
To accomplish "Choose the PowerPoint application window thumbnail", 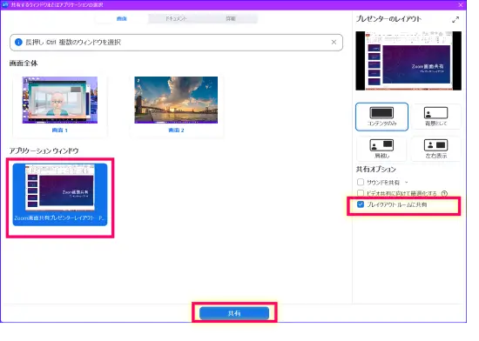I will (60, 195).
